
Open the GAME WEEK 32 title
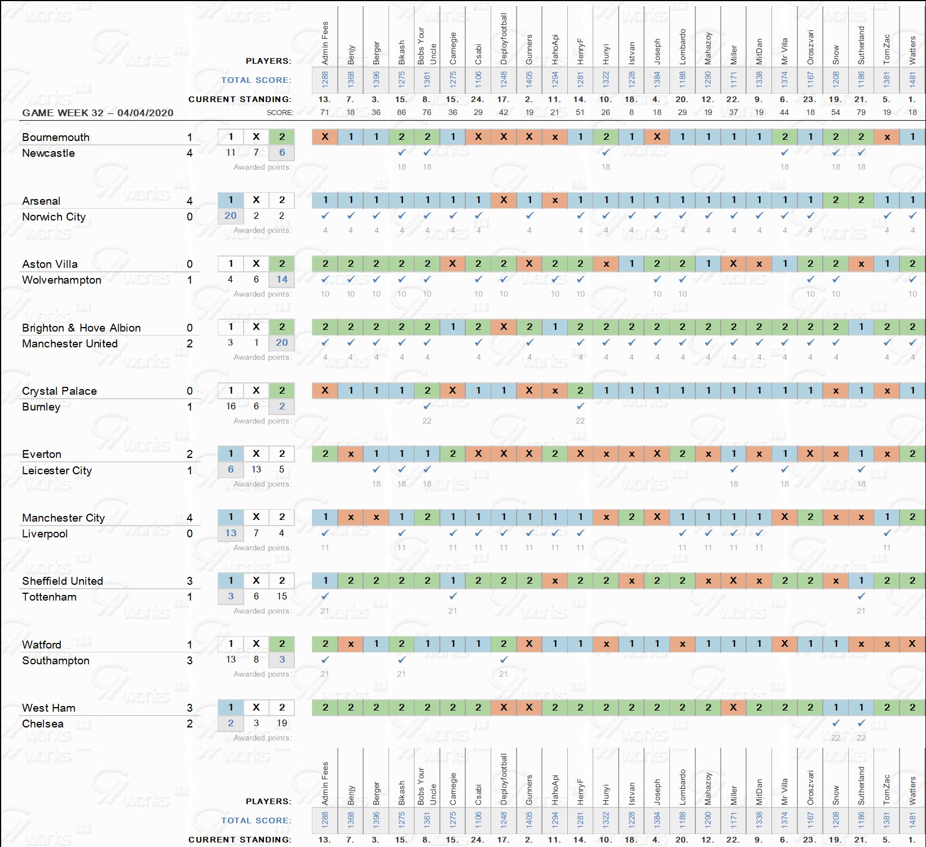(98, 113)
